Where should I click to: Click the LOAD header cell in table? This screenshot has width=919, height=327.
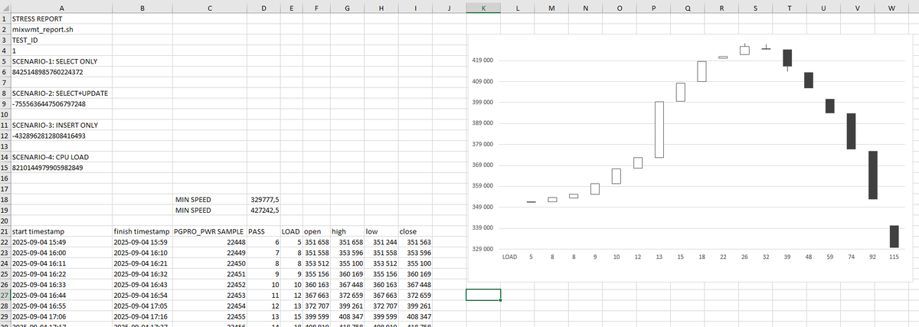click(291, 231)
